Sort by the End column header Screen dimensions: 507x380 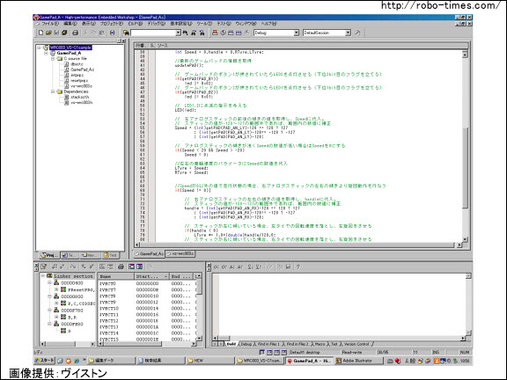[181, 276]
